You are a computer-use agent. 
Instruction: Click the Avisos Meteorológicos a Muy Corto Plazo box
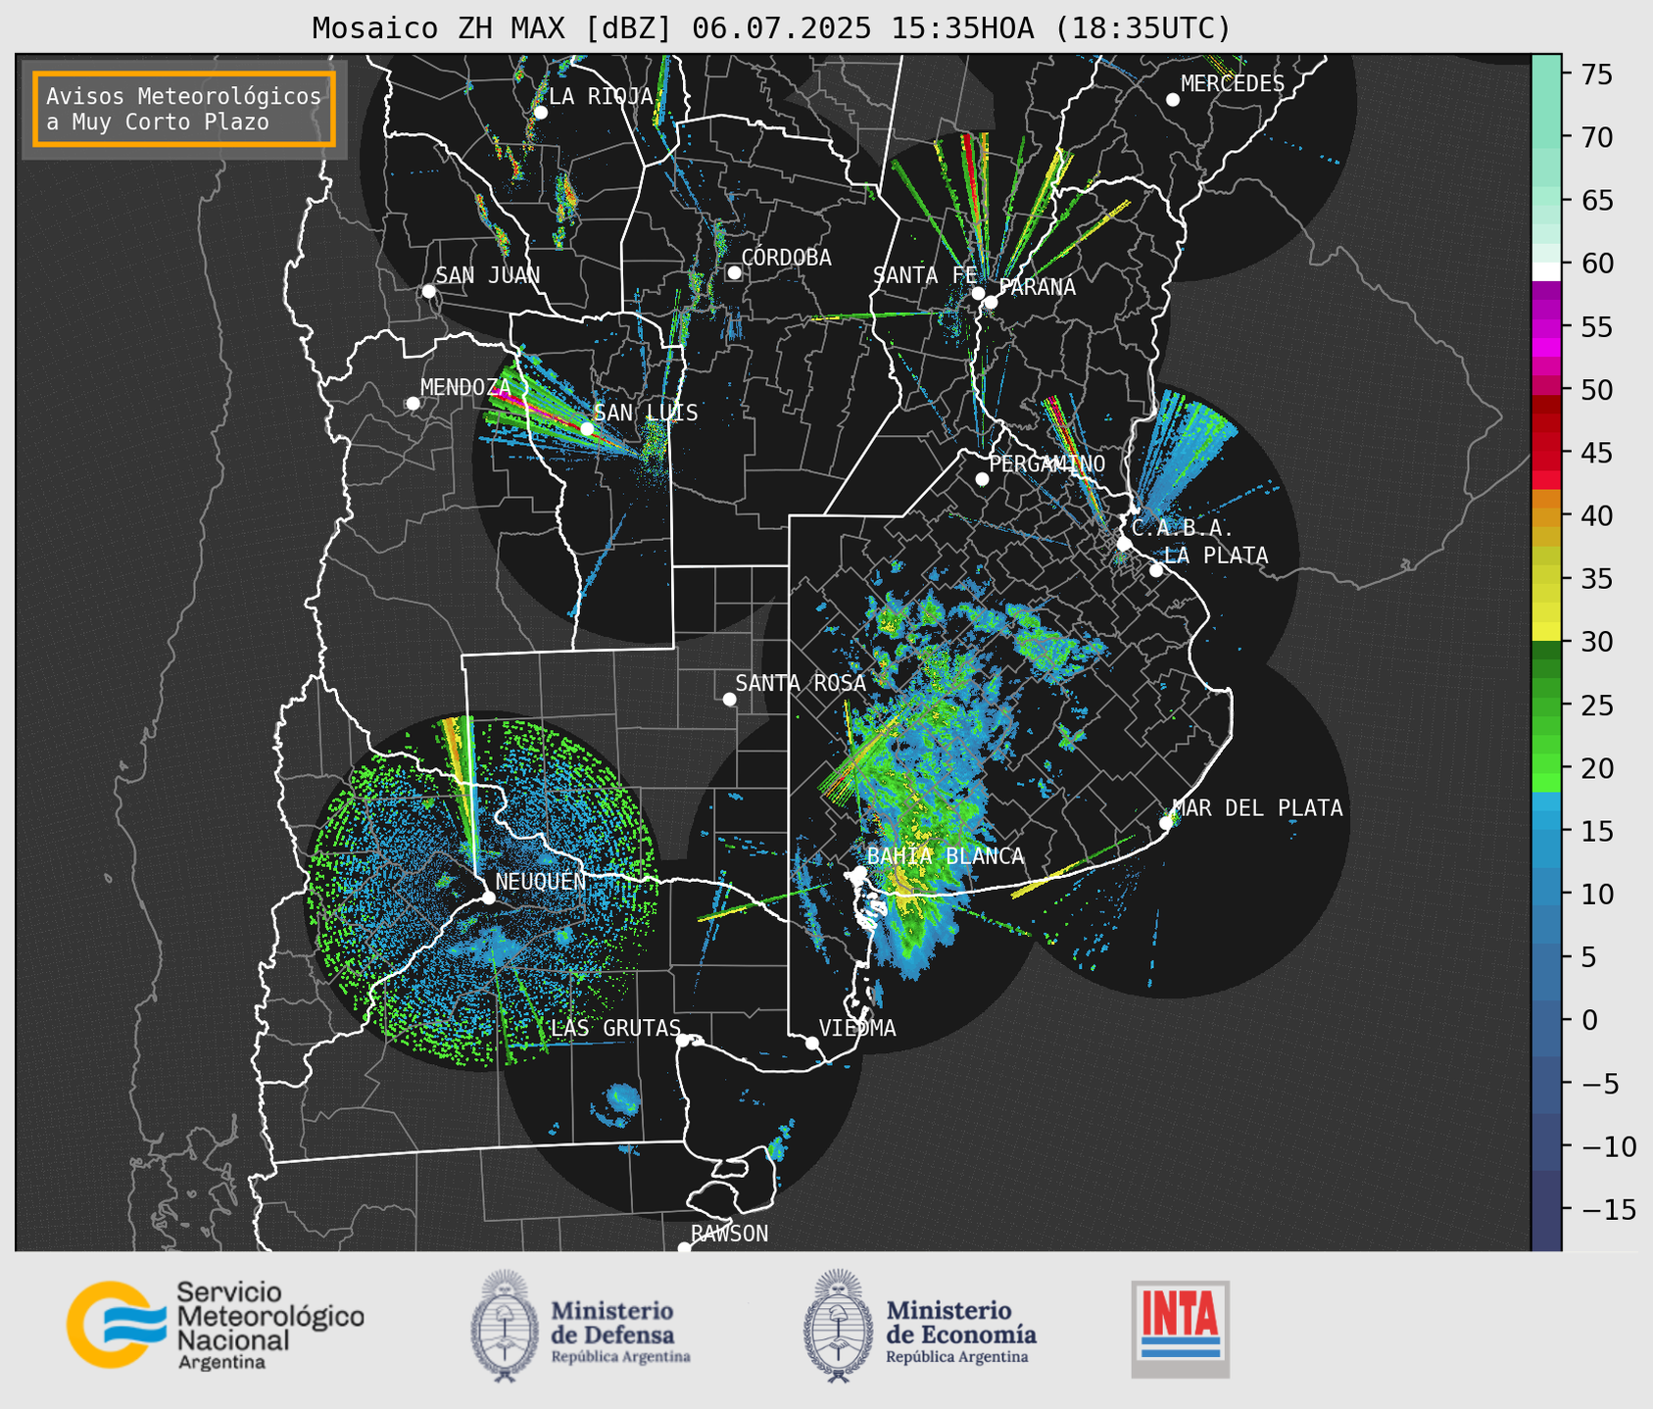(x=184, y=109)
